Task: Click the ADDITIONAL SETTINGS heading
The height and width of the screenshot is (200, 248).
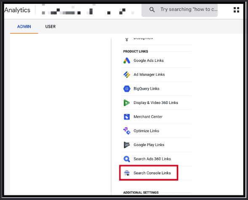Action: 141,192
